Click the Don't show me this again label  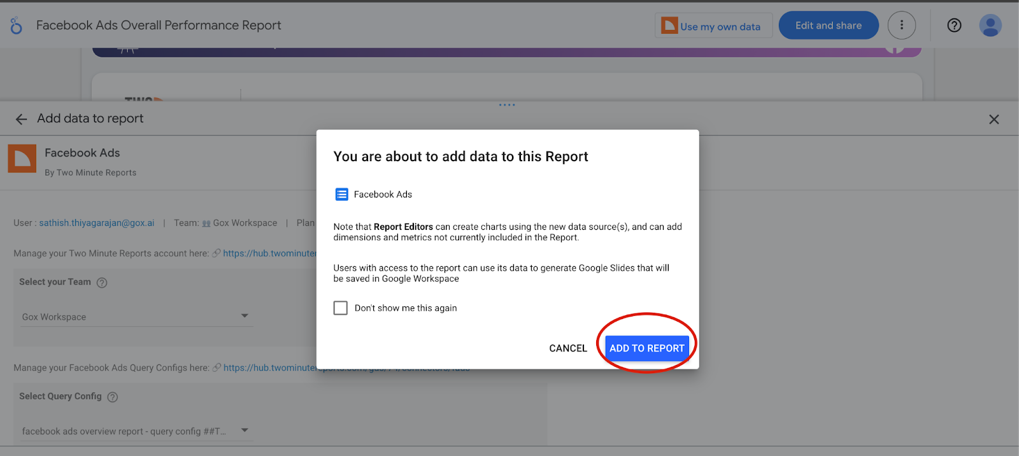coord(406,308)
